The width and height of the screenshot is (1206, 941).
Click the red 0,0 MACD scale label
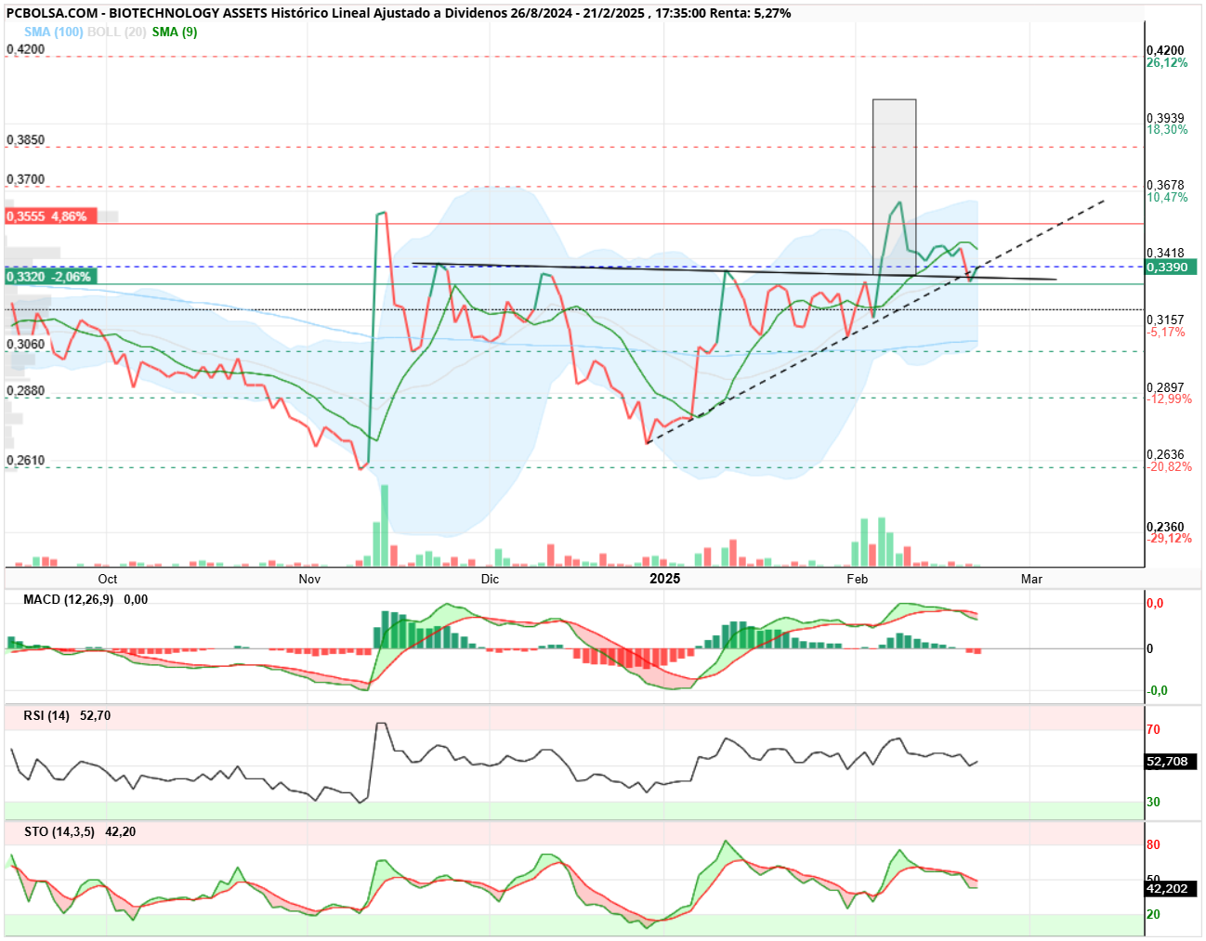tap(1155, 603)
